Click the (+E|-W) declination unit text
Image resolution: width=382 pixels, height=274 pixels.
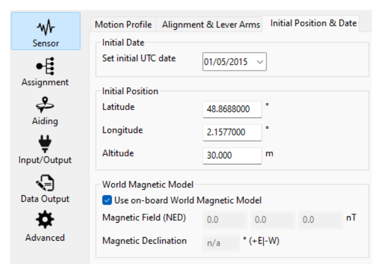tap(264, 241)
